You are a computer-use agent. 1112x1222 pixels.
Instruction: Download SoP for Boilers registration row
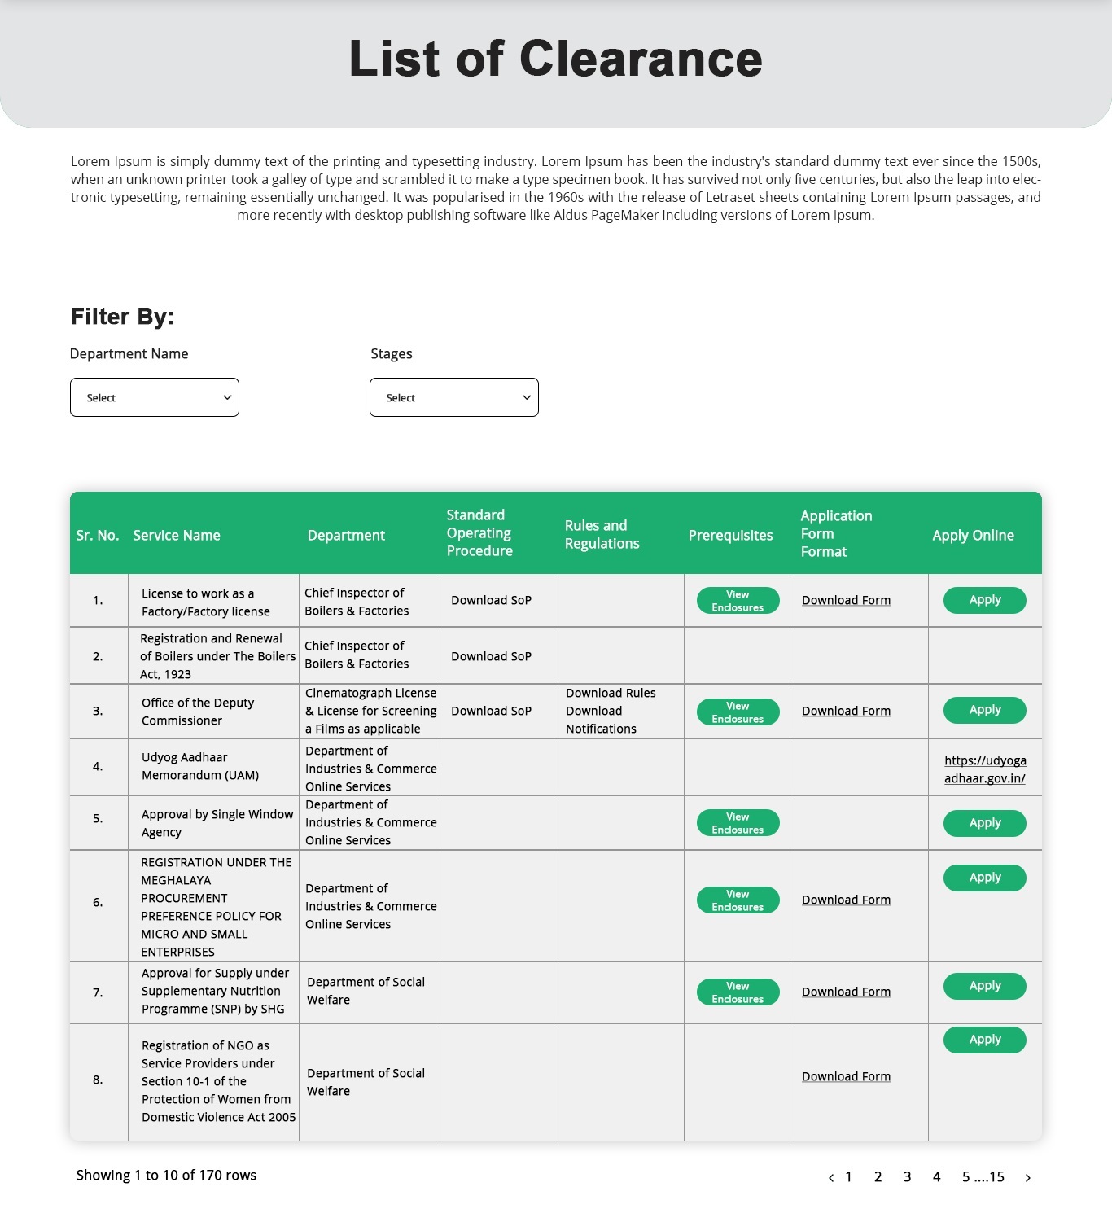[491, 656]
